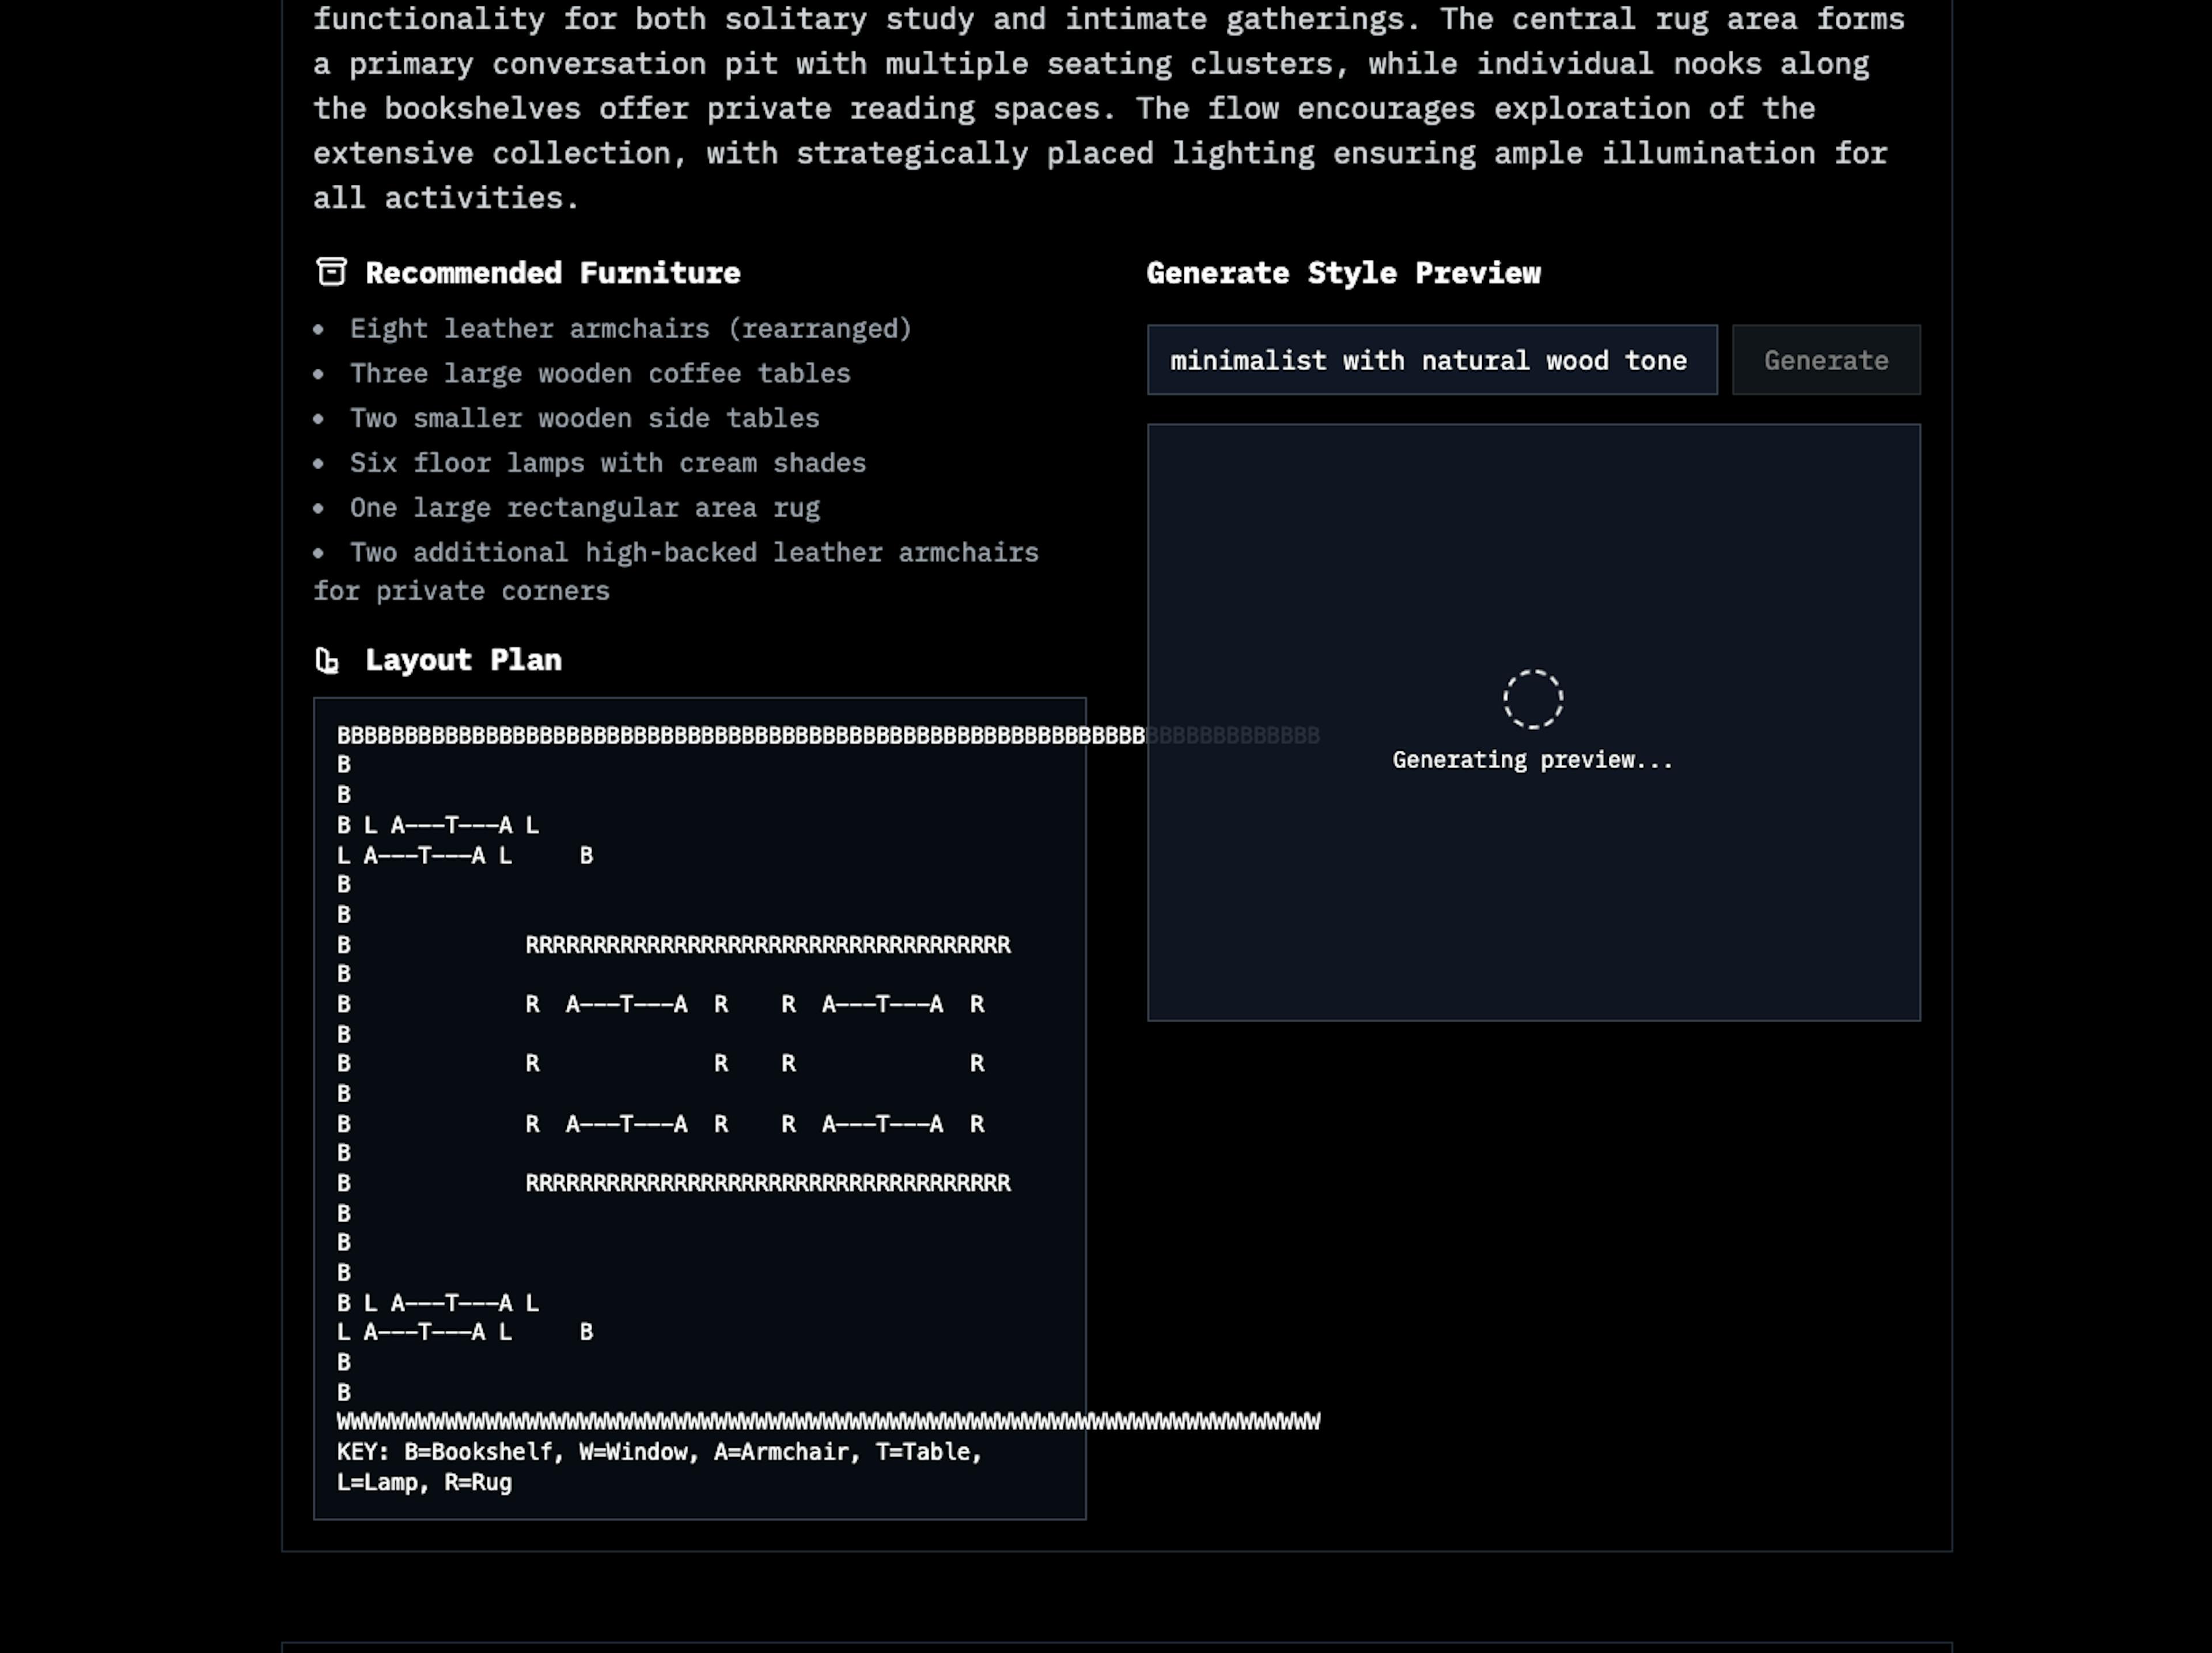Click the row of W window characters

click(x=710, y=1421)
